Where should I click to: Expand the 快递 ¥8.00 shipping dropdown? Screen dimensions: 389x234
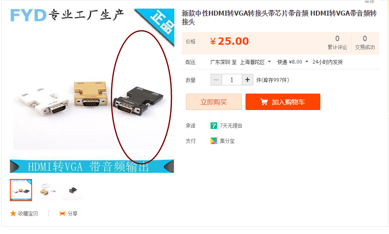pyautogui.click(x=293, y=62)
